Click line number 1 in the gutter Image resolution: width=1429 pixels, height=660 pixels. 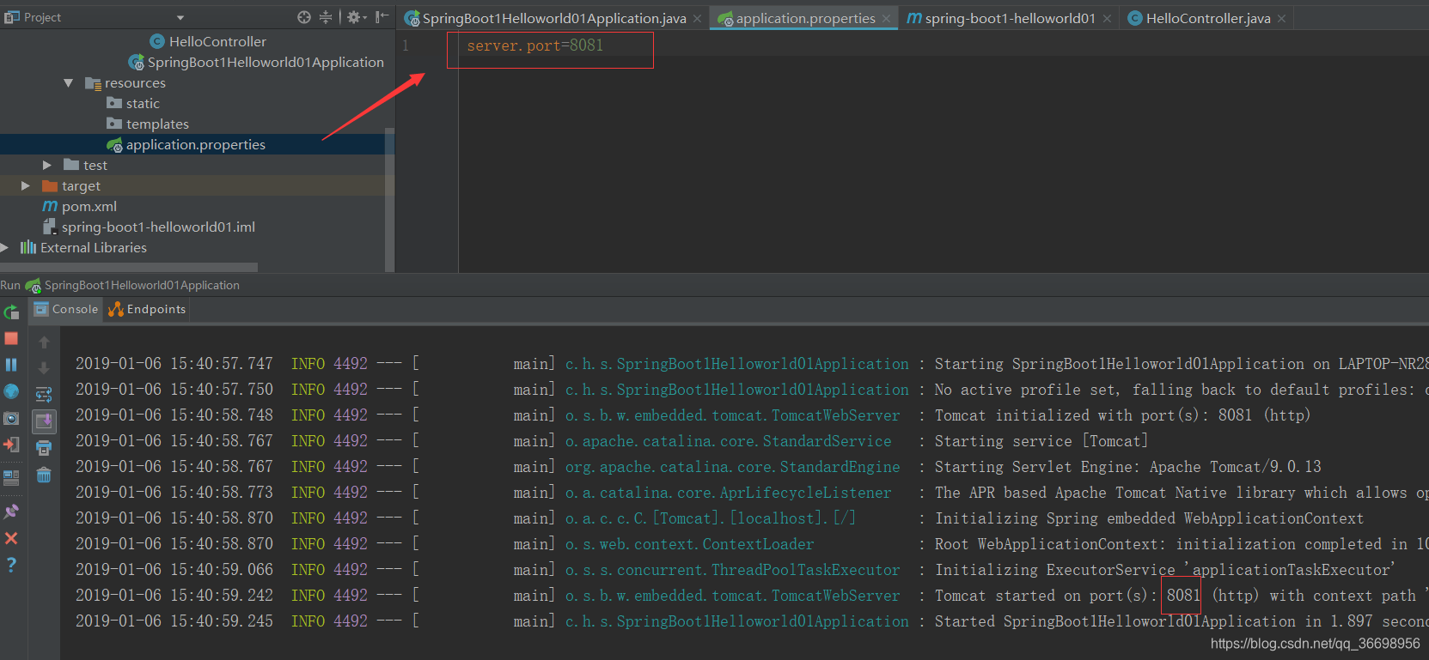[x=406, y=45]
